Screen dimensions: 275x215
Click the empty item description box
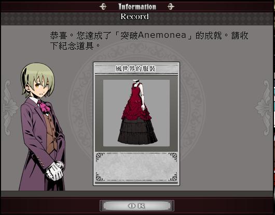click(136, 167)
